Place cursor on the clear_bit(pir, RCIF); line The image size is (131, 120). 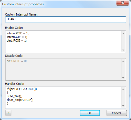[20, 100]
